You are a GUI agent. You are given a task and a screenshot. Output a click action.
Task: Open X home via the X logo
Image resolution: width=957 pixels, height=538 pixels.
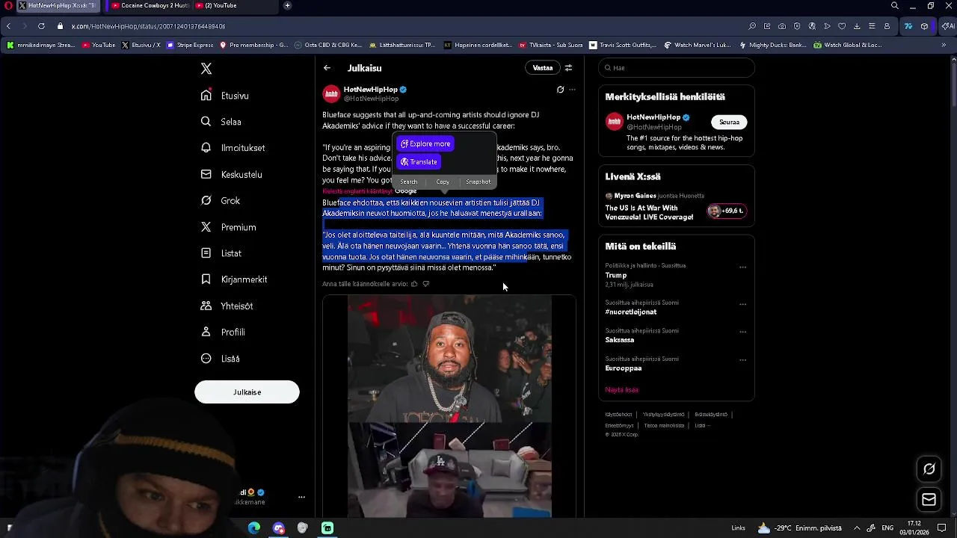206,69
